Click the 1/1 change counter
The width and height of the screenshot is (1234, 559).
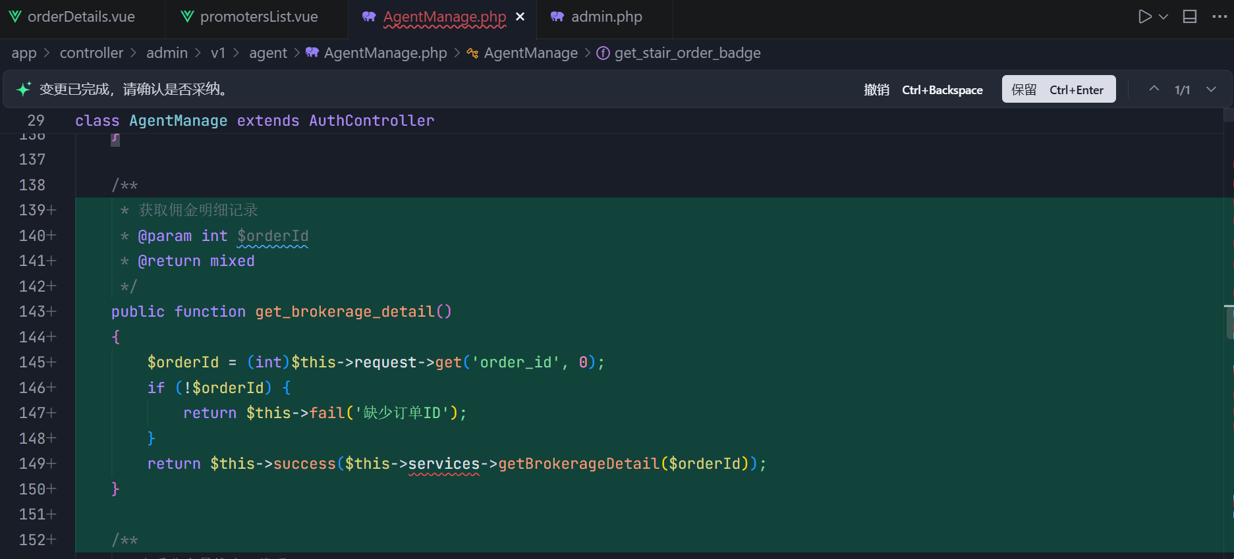coord(1183,90)
